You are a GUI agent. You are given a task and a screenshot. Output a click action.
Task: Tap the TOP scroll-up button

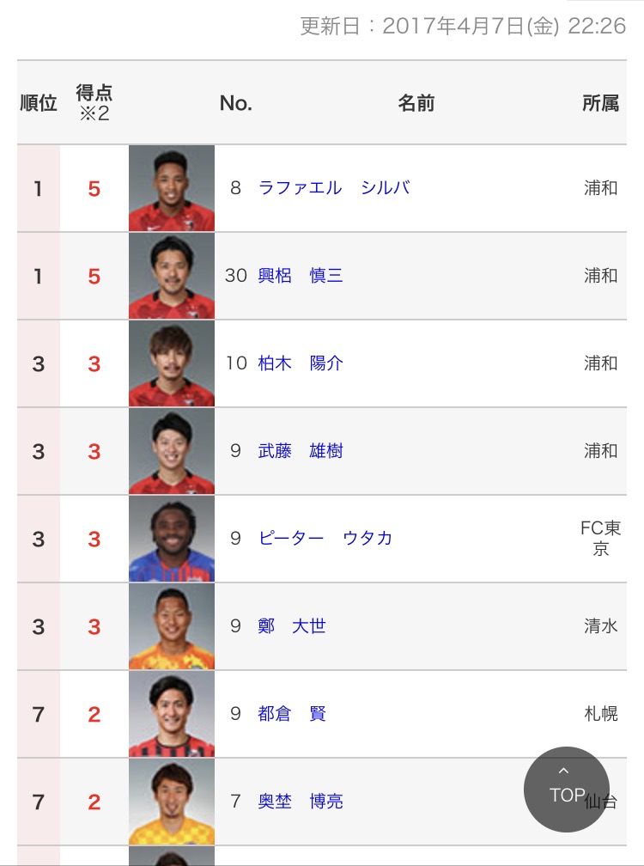click(x=567, y=789)
